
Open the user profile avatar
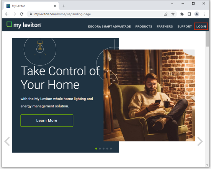[197, 14]
